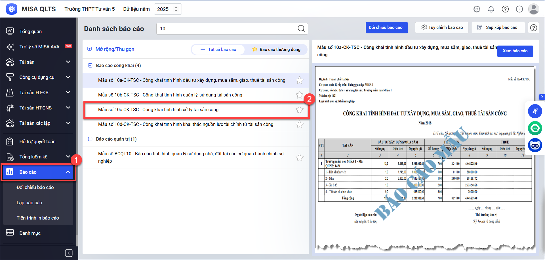Favorite the Mẫu số 10c-CK-TSC report
The image size is (545, 260).
tap(299, 110)
